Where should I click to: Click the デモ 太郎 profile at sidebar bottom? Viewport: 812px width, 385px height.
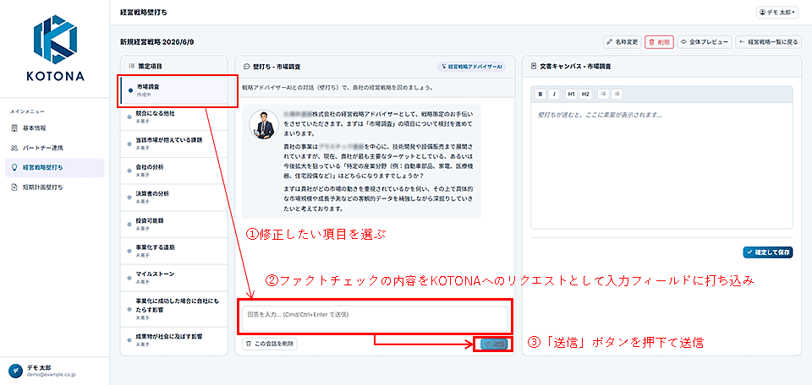coord(55,370)
